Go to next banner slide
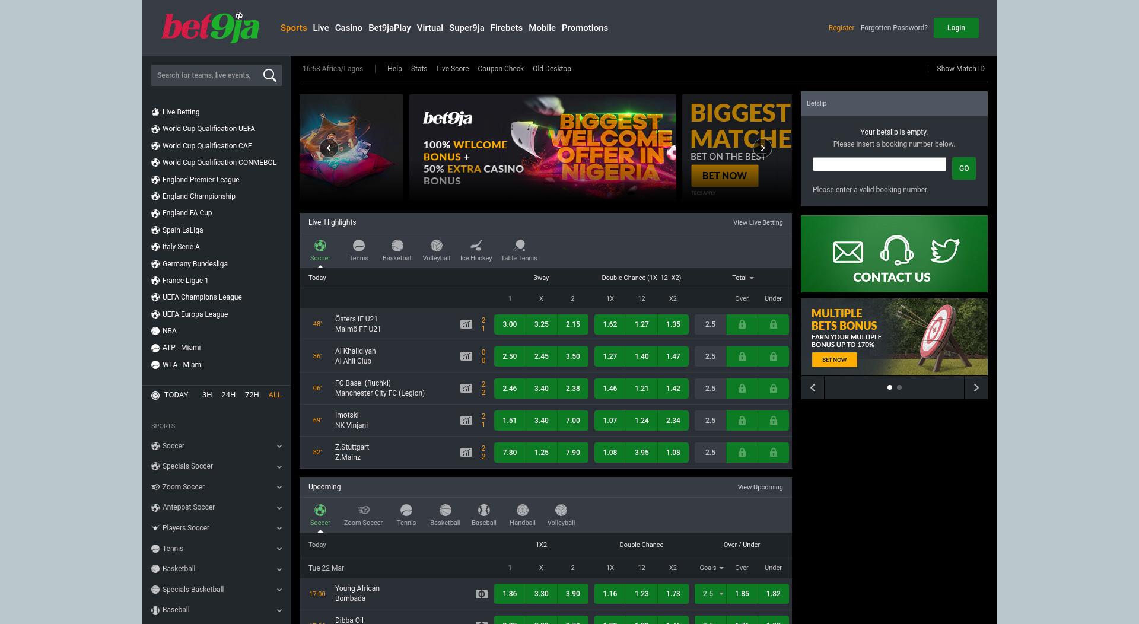 pyautogui.click(x=762, y=148)
